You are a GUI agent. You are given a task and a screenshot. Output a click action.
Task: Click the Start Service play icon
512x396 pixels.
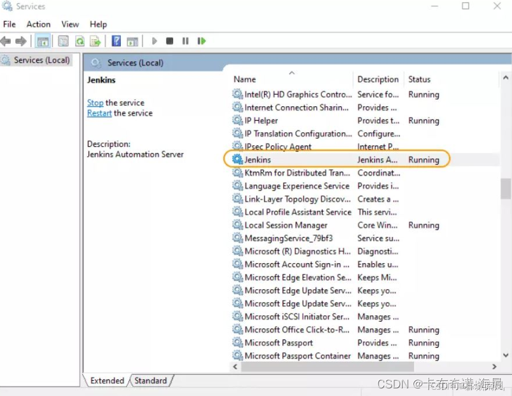(155, 41)
